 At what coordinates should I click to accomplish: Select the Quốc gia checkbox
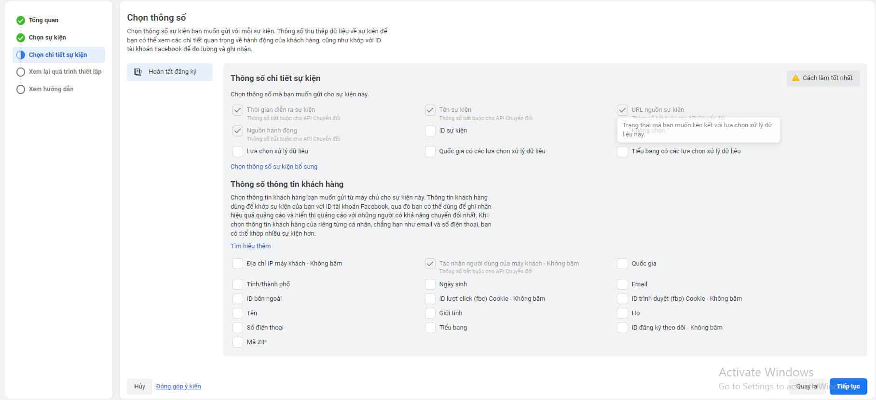[x=622, y=264]
